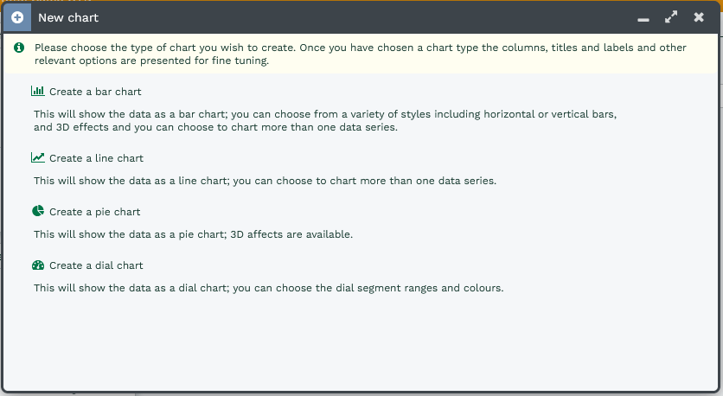Choose the 'Create a line chart' link

[x=96, y=159]
